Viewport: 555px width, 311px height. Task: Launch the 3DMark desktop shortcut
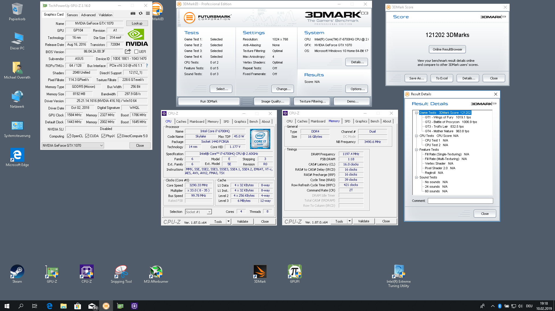tap(260, 274)
